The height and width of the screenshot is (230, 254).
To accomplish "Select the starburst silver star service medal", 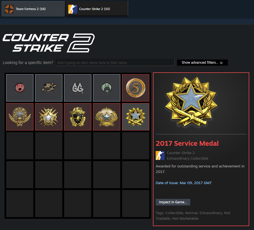I will click(49, 117).
